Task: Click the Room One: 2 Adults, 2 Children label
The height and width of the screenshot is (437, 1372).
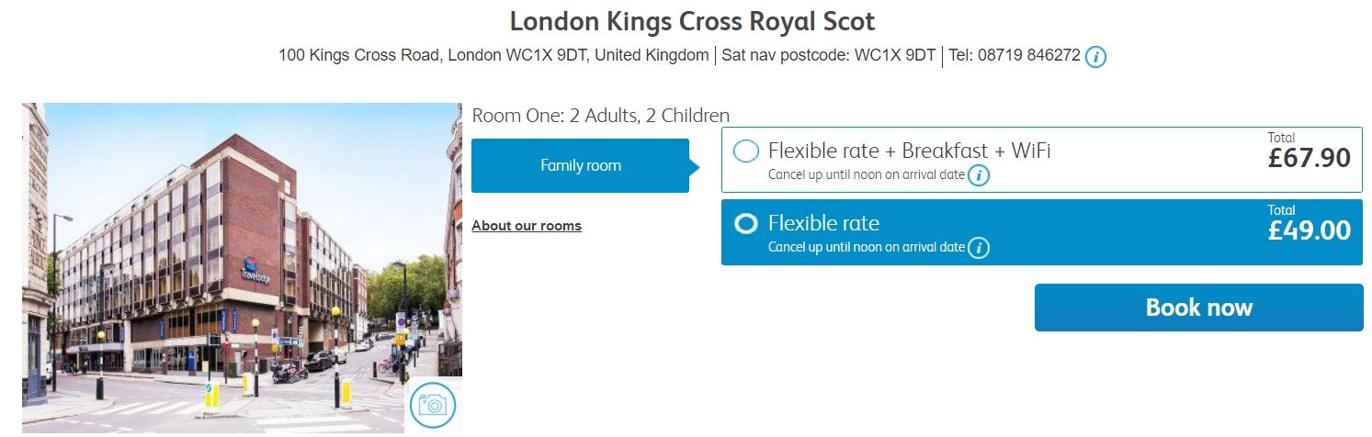Action: point(601,116)
